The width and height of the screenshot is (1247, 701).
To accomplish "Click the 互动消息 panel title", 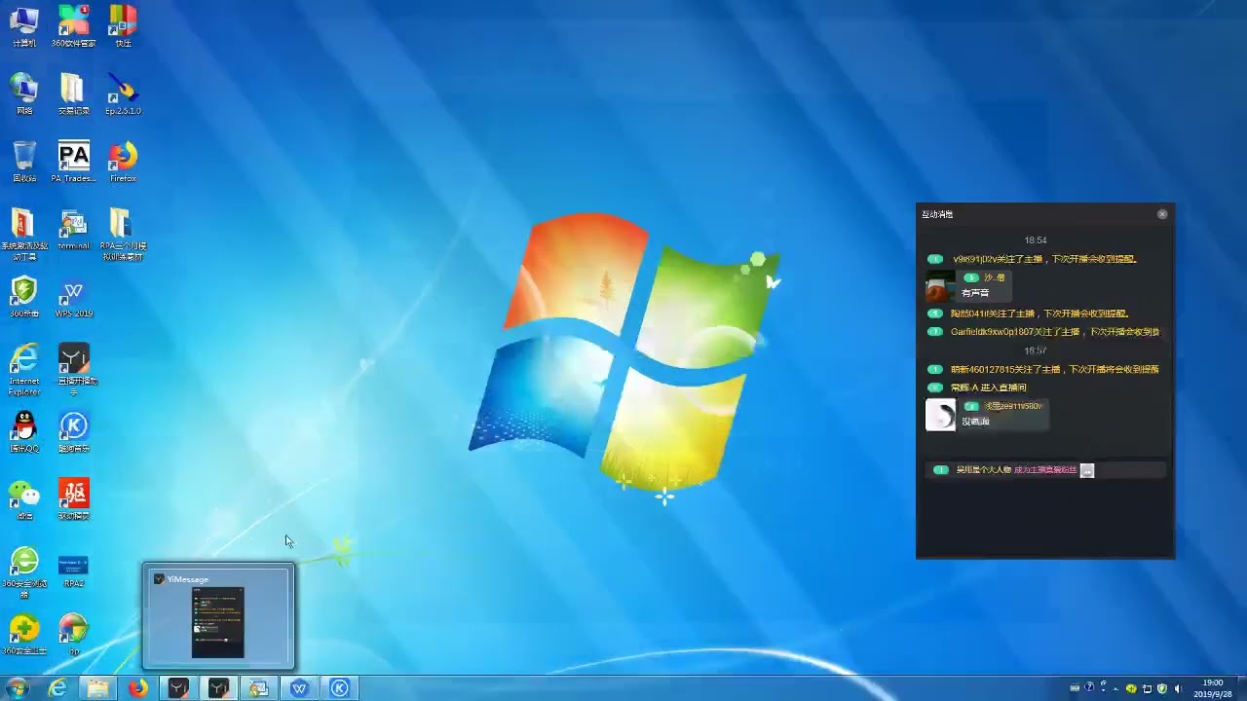I will pyautogui.click(x=937, y=214).
